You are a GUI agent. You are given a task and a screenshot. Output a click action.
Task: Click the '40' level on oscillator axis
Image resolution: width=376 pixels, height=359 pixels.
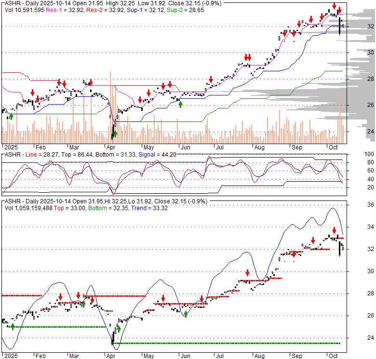pyautogui.click(x=371, y=179)
